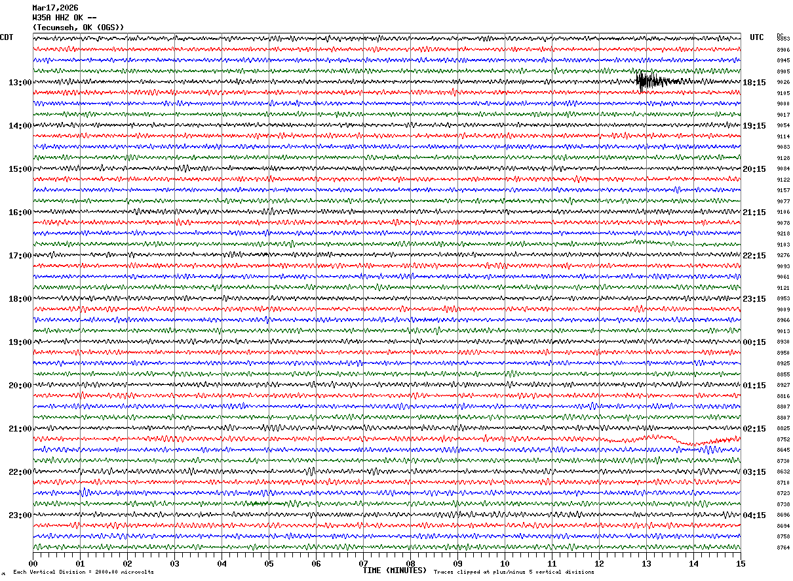
Task: Click the location label "(Tecumseh, OK (OGS))"
Action: [x=78, y=28]
